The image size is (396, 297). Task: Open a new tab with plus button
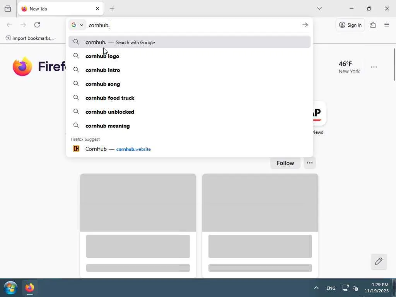coord(112,9)
